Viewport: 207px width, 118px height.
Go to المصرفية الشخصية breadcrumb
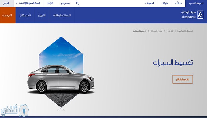(185, 31)
